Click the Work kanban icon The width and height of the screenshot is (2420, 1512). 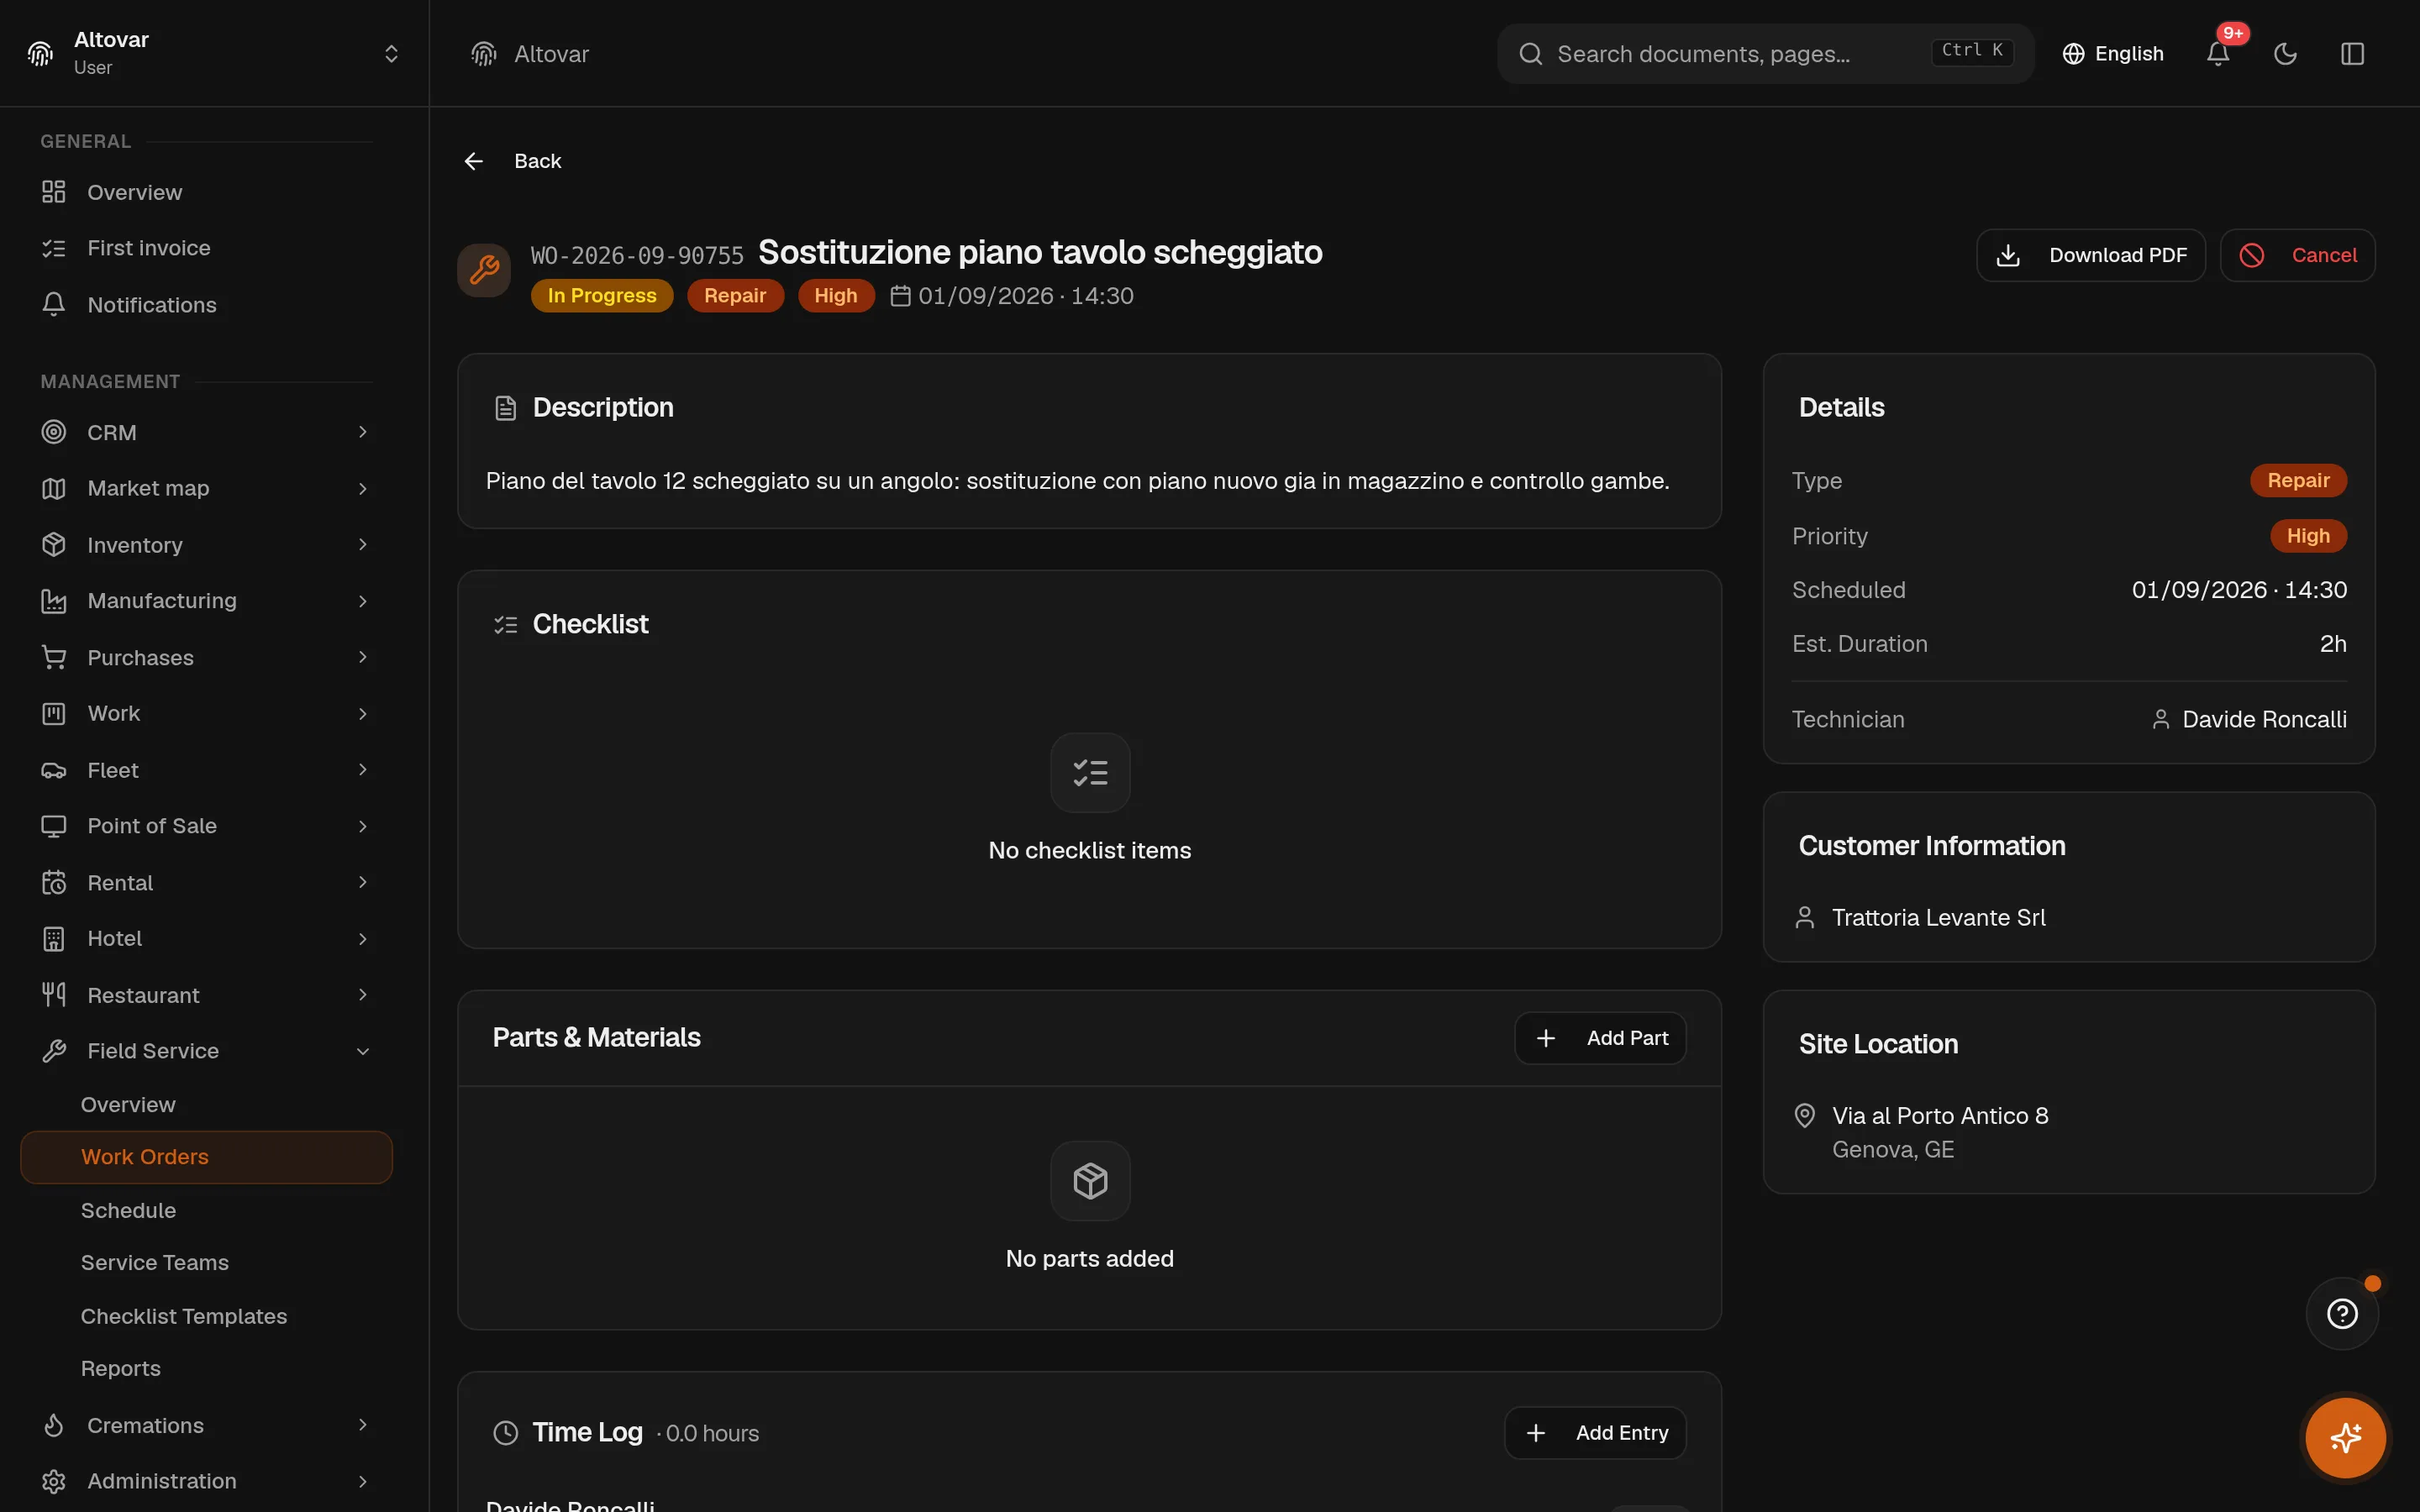click(x=54, y=713)
